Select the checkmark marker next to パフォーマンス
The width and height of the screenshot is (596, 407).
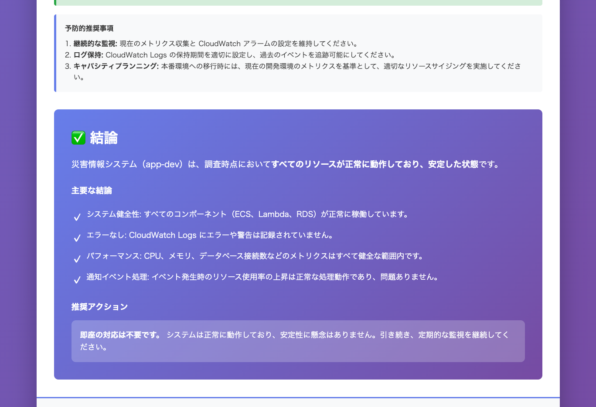(77, 258)
